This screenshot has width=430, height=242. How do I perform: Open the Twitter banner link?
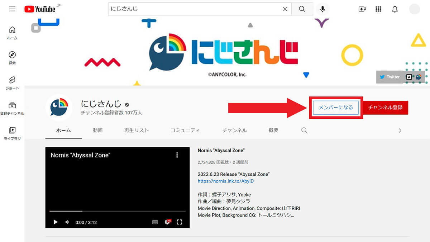pyautogui.click(x=390, y=77)
